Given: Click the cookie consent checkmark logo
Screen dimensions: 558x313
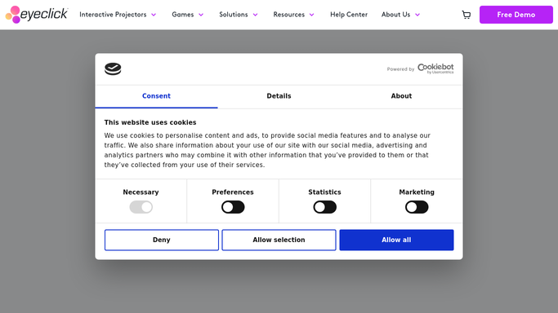Looking at the screenshot, I should (113, 68).
